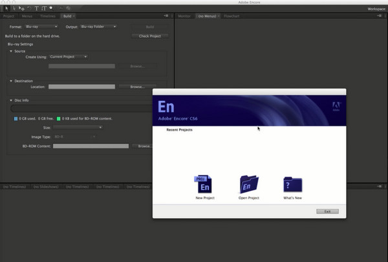
Task: Click the Disc Info usage bar
Action: 81,109
